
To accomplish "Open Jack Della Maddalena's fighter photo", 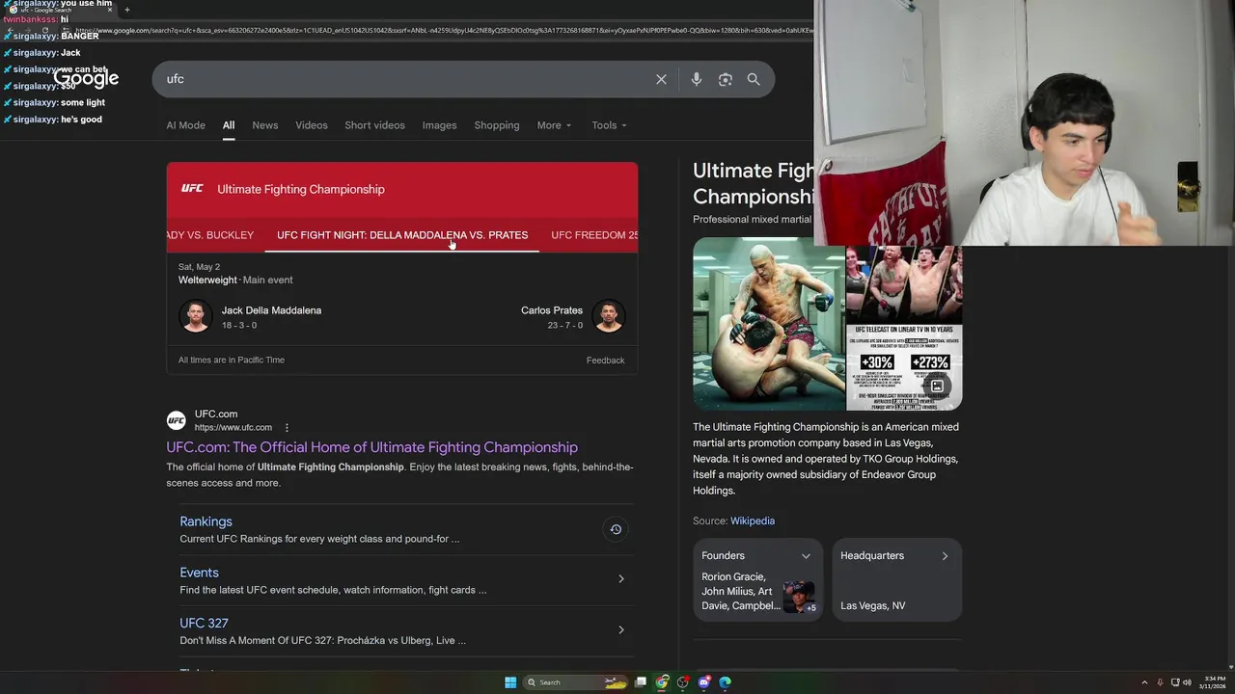I will 195,316.
